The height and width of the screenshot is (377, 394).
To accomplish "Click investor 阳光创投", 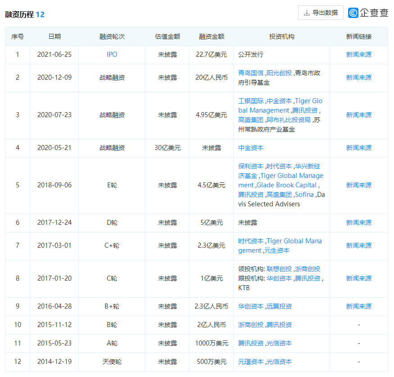I will click(279, 73).
